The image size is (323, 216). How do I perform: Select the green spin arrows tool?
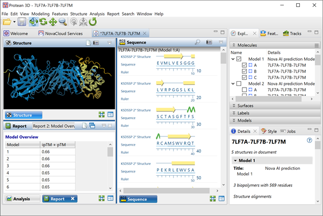(43, 21)
